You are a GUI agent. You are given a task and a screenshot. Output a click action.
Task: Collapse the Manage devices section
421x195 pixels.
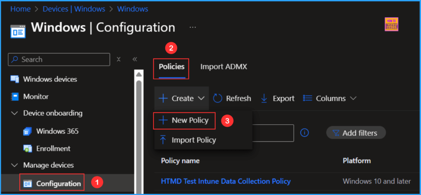15,165
